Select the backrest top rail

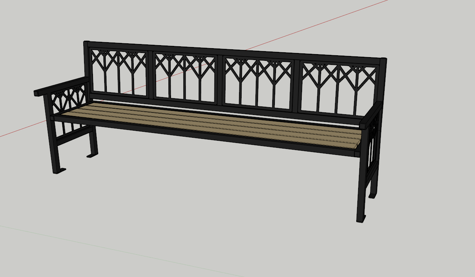[x=235, y=52]
